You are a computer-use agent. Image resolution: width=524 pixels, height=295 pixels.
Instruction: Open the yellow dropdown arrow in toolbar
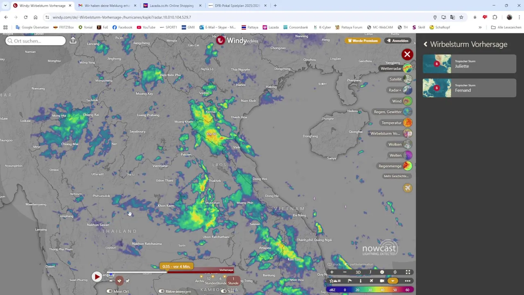coord(393,281)
